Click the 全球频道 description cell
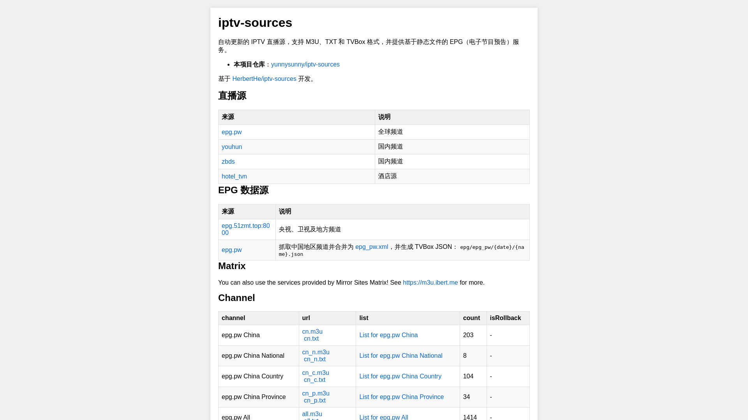 452,132
